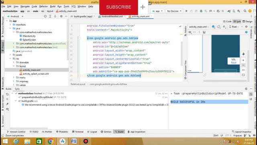
Task: Click the pin tab icon in Build panel
Action: click(x=7, y=104)
